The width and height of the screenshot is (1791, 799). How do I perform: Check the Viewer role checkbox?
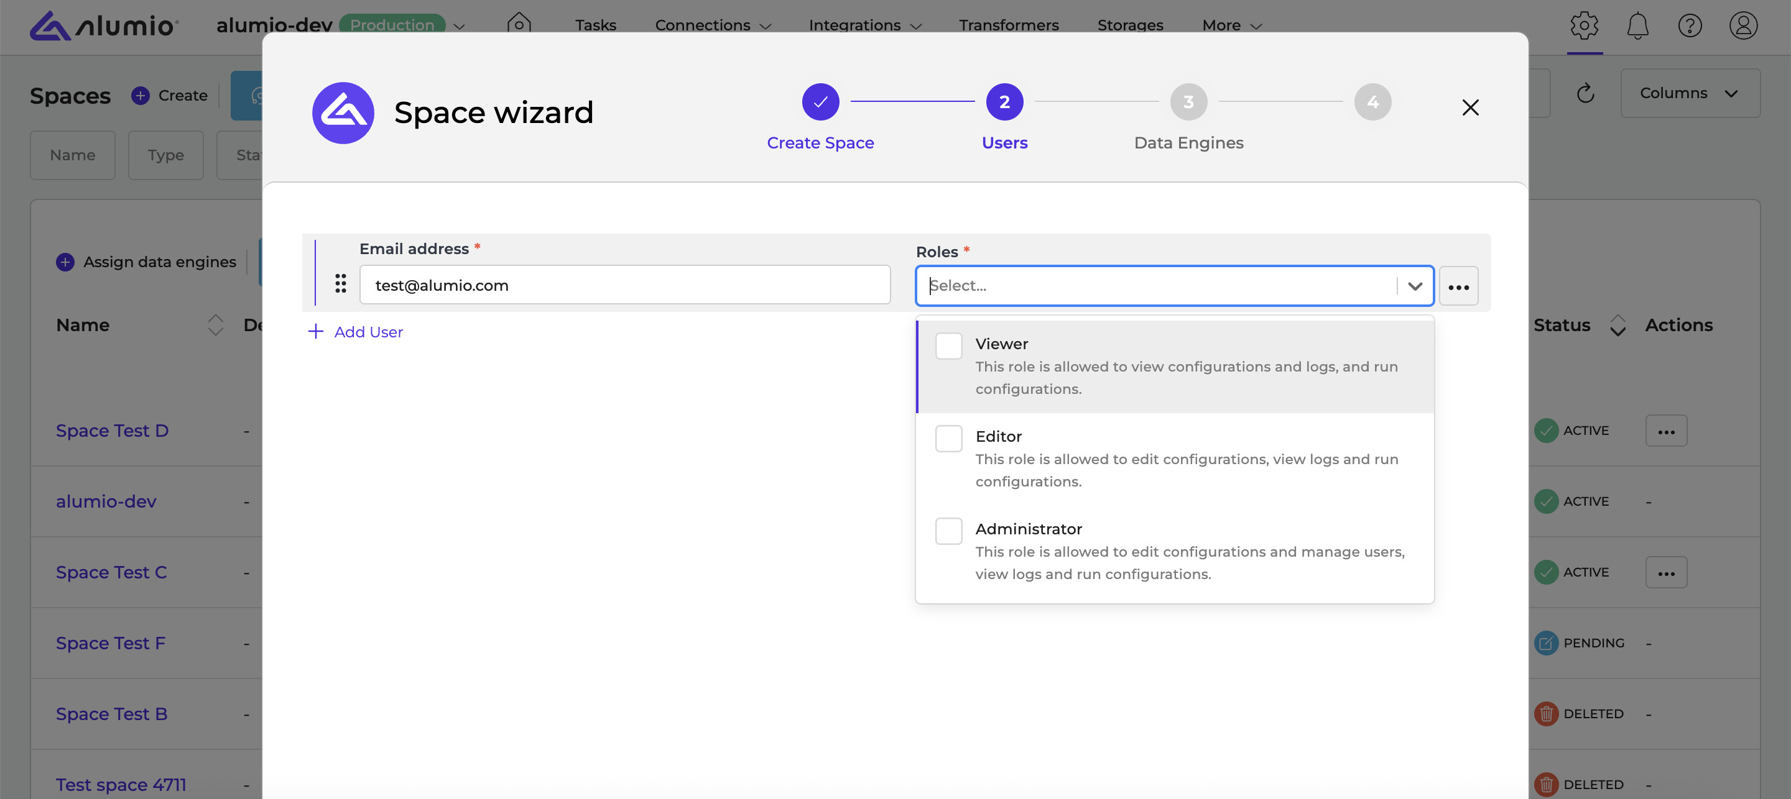[948, 346]
